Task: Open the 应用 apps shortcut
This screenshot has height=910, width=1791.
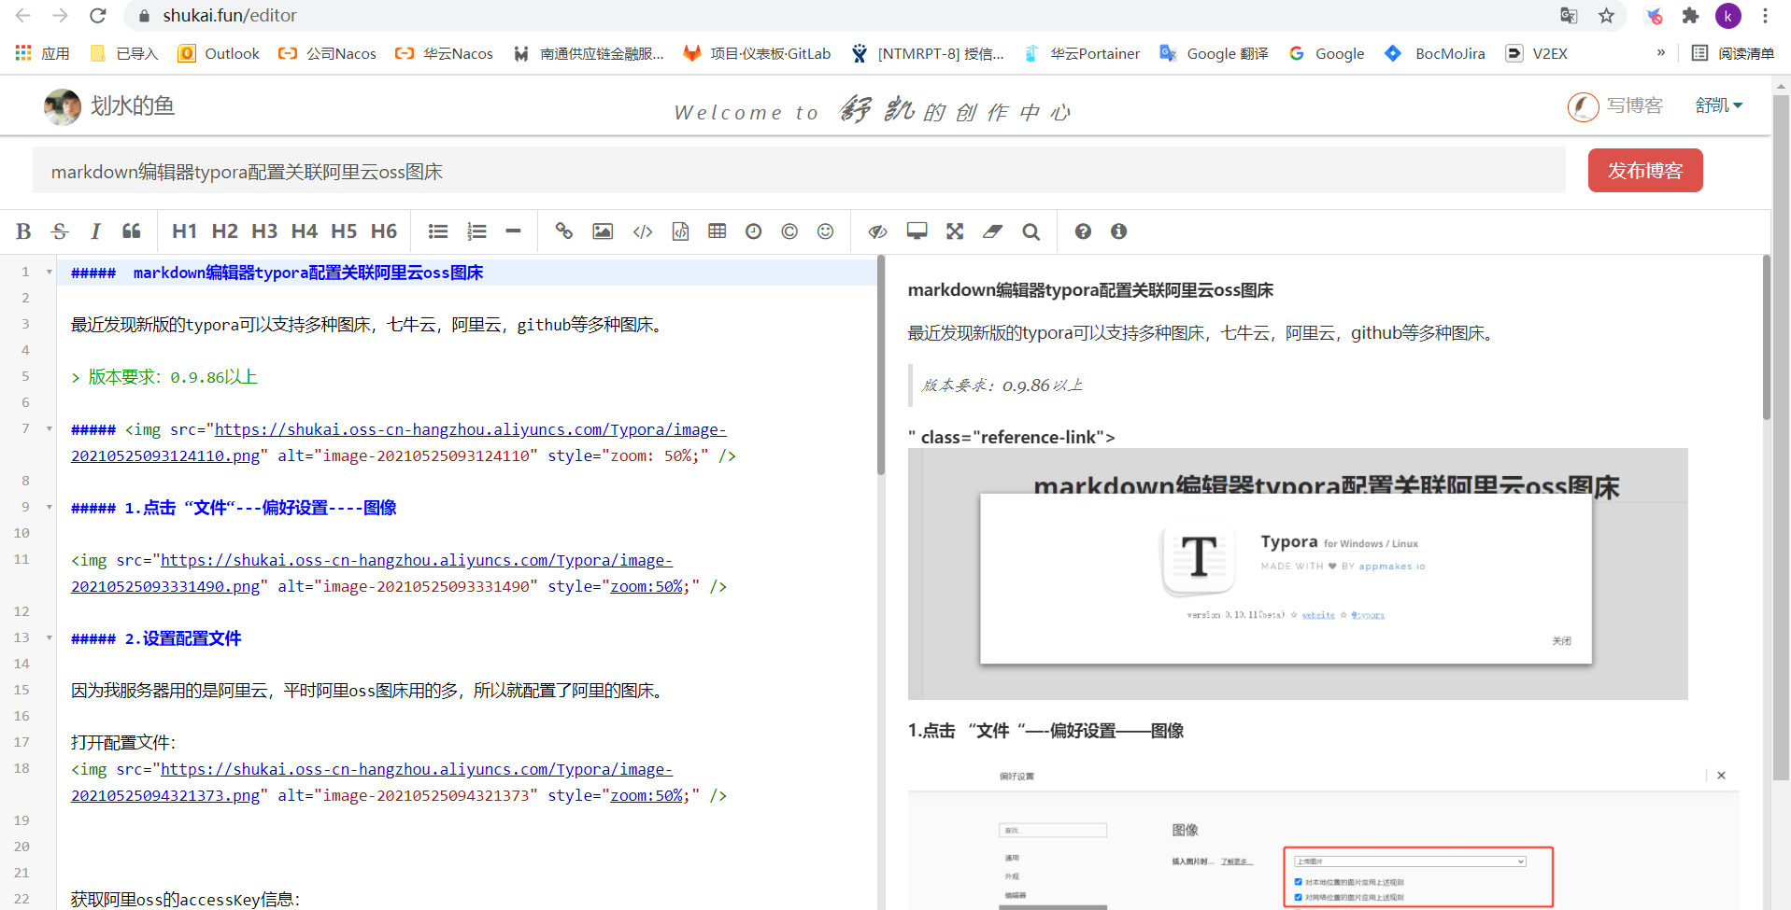Action: click(x=43, y=53)
